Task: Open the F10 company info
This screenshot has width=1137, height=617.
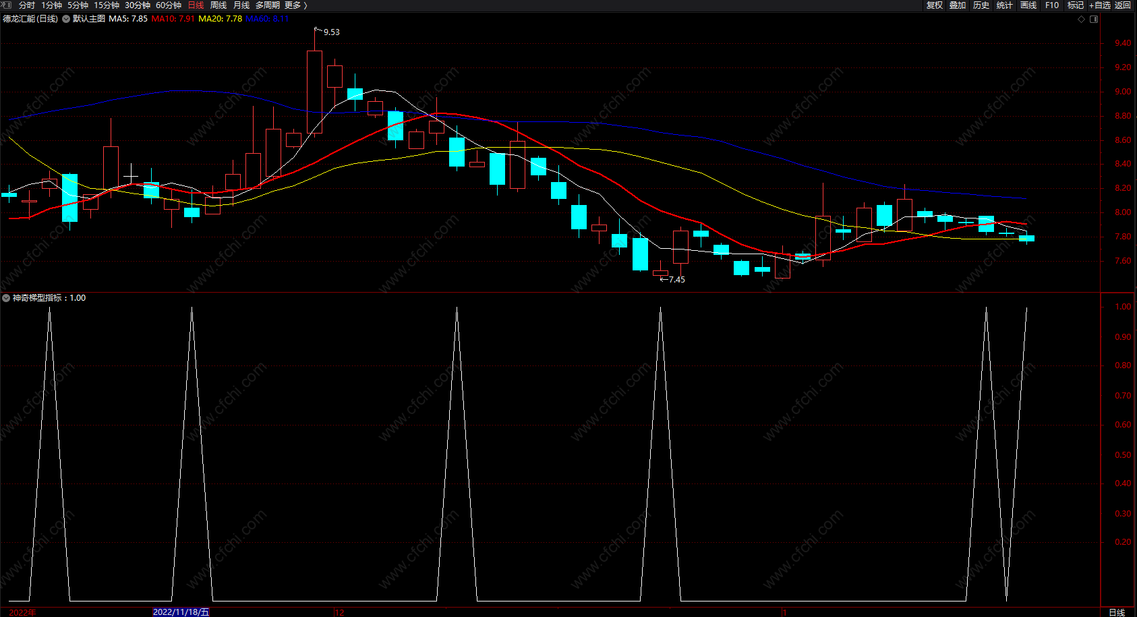Action: (x=1052, y=5)
